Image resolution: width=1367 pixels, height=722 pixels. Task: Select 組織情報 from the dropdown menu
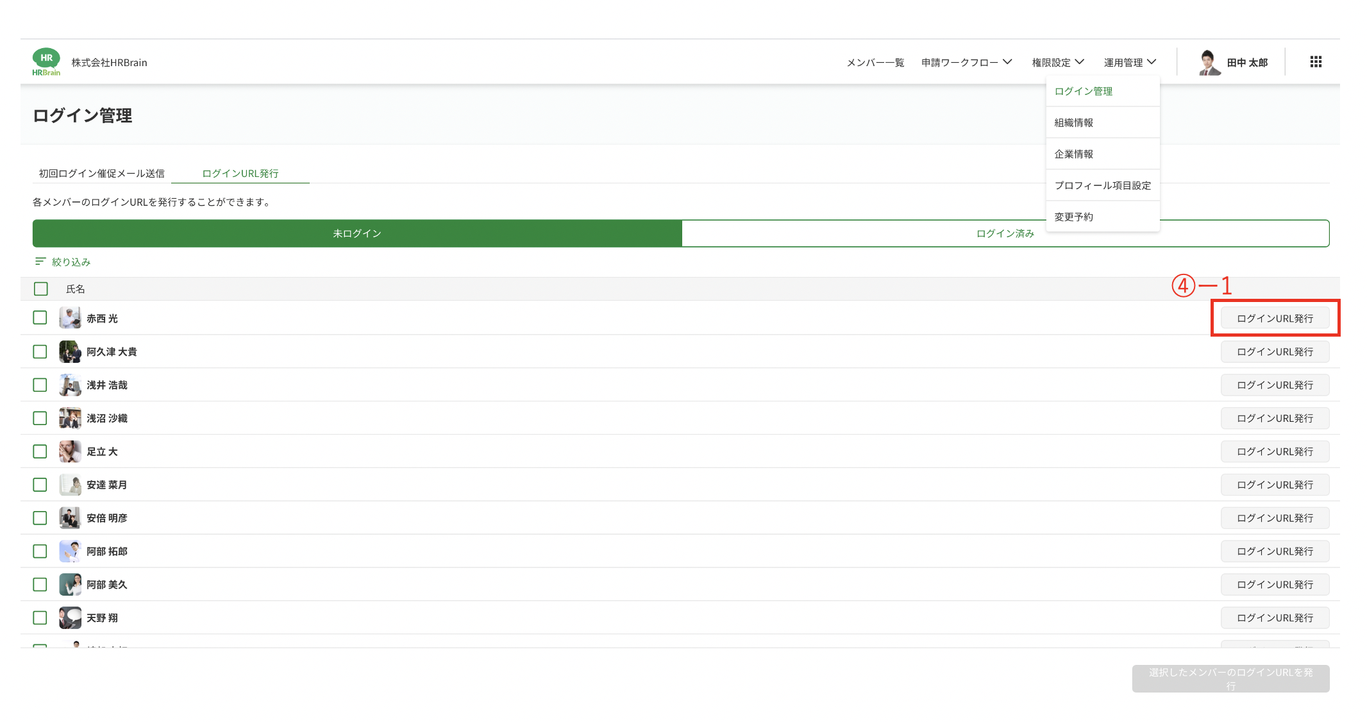pos(1103,122)
